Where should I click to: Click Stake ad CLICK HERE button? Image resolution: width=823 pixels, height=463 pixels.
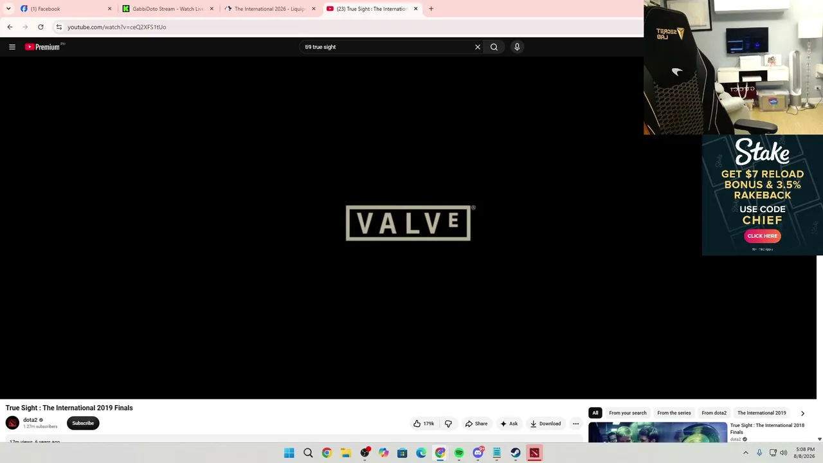763,236
